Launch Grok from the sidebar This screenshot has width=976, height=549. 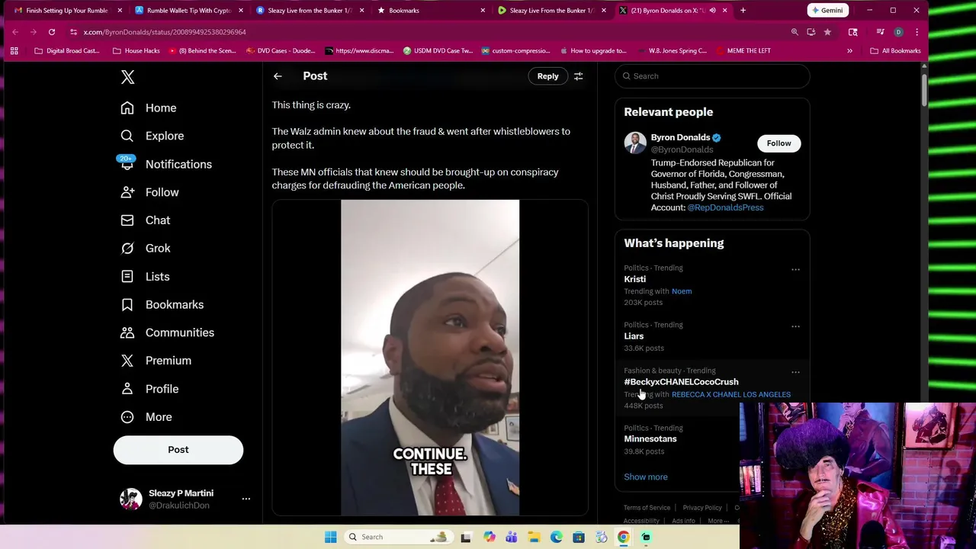(x=146, y=248)
